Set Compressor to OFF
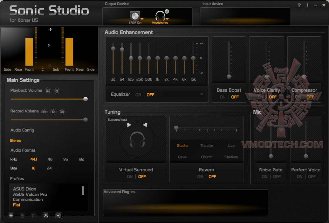 pos(310,97)
